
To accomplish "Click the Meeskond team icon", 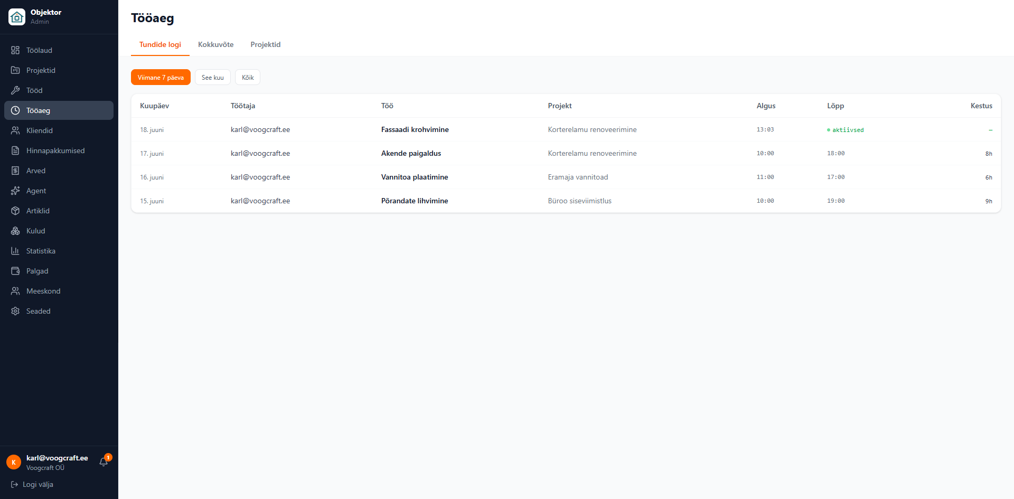I will 15,291.
